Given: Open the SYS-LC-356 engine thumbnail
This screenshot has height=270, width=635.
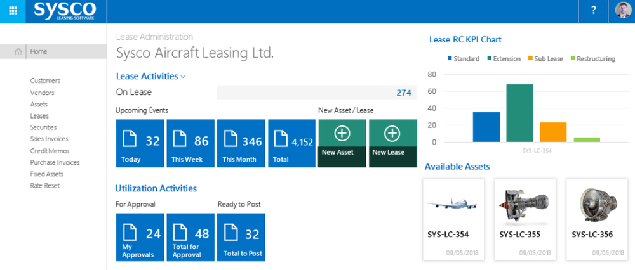Looking at the screenshot, I should [598, 205].
